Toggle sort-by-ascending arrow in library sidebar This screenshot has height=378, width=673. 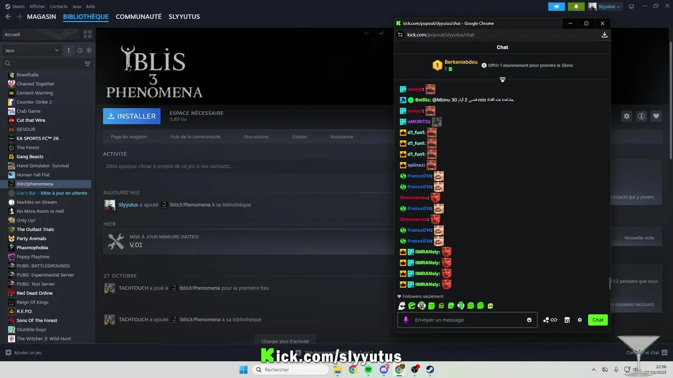(68, 50)
